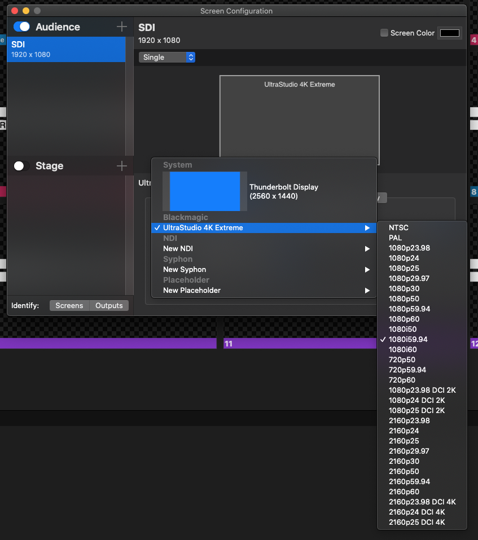Select UltraStudio 4K Extreme menu entry

(x=264, y=228)
